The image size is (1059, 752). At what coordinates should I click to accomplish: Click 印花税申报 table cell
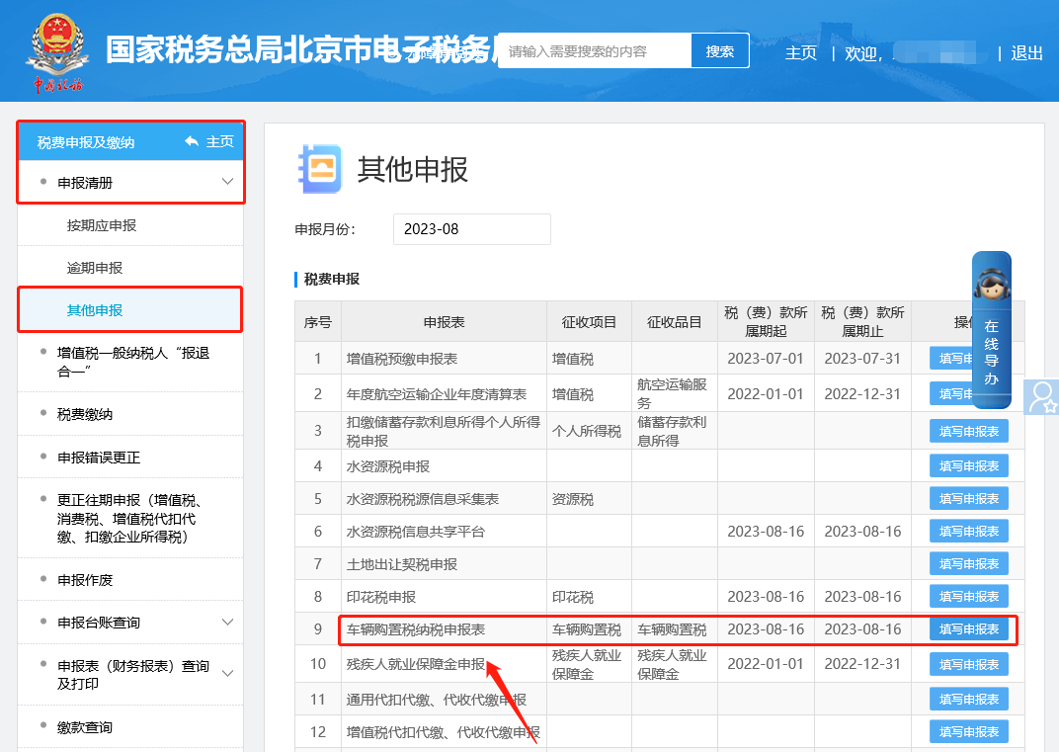click(444, 597)
